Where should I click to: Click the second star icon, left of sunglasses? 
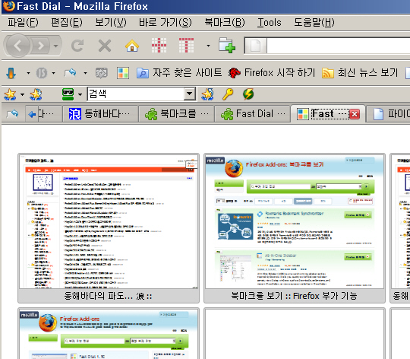36,94
